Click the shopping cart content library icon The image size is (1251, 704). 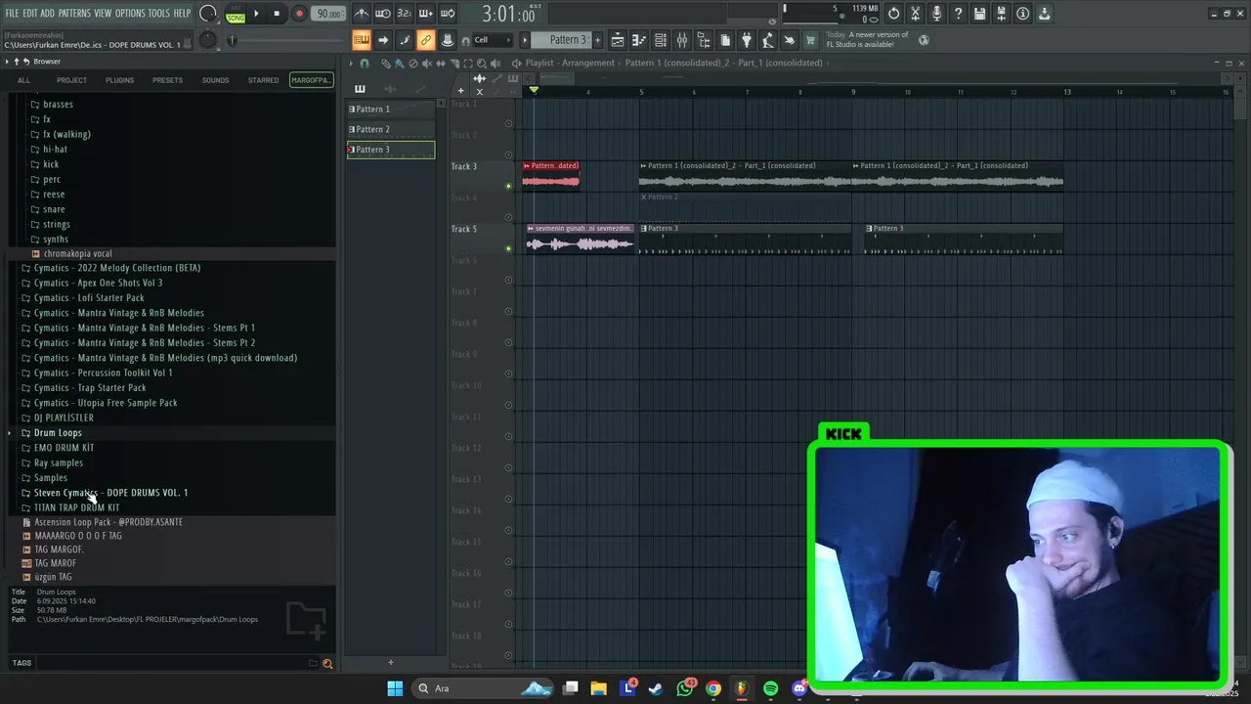[x=810, y=40]
